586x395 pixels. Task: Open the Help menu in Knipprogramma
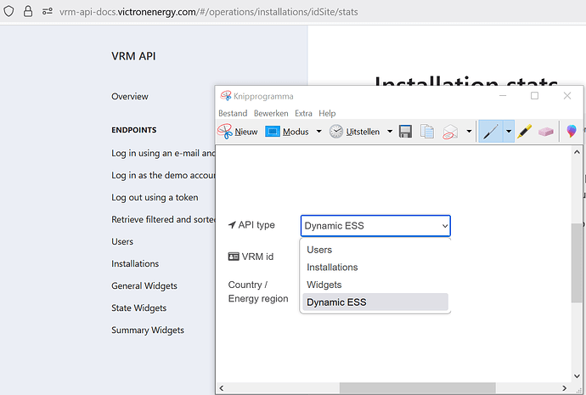point(327,113)
